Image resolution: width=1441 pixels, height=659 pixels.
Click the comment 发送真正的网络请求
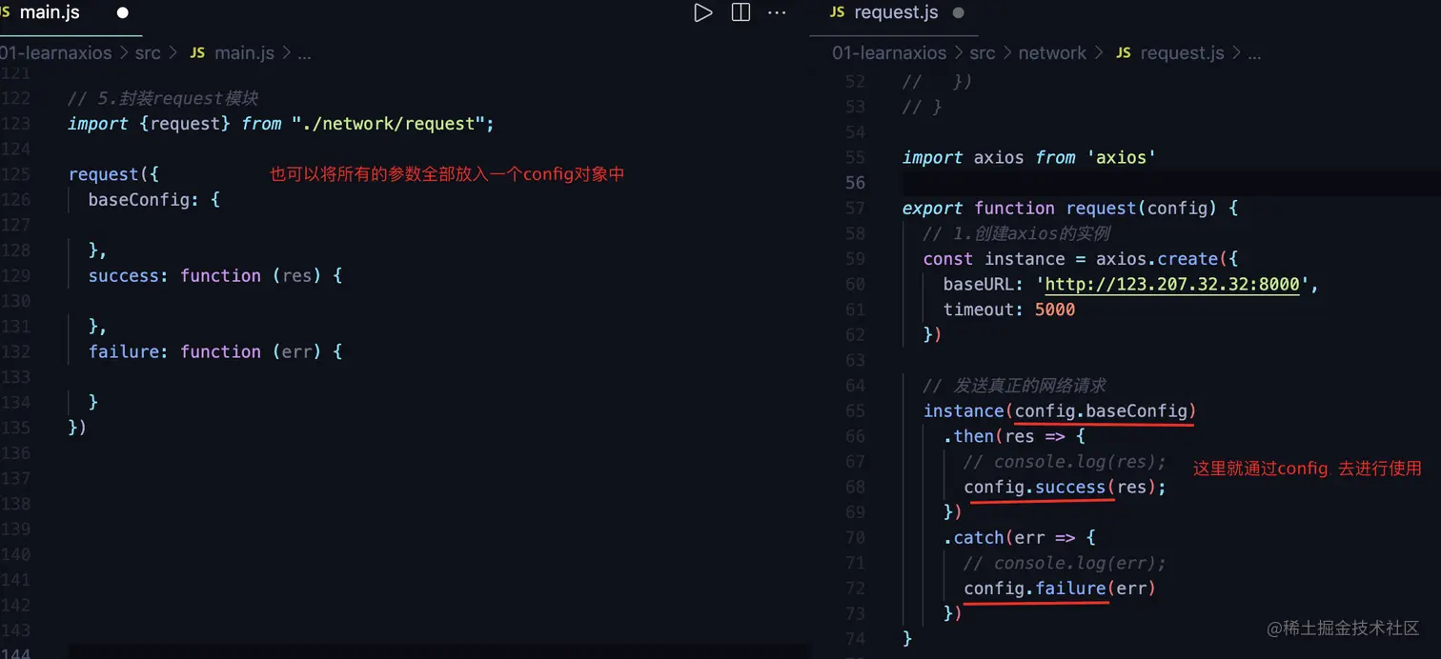tap(1014, 386)
